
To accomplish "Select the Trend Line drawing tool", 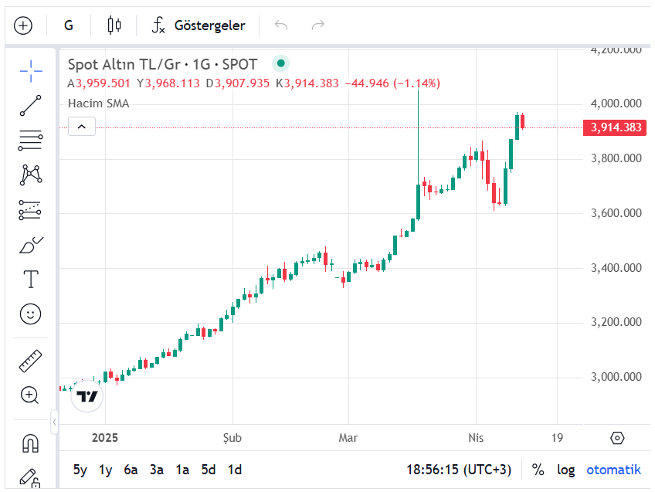I will click(x=30, y=106).
